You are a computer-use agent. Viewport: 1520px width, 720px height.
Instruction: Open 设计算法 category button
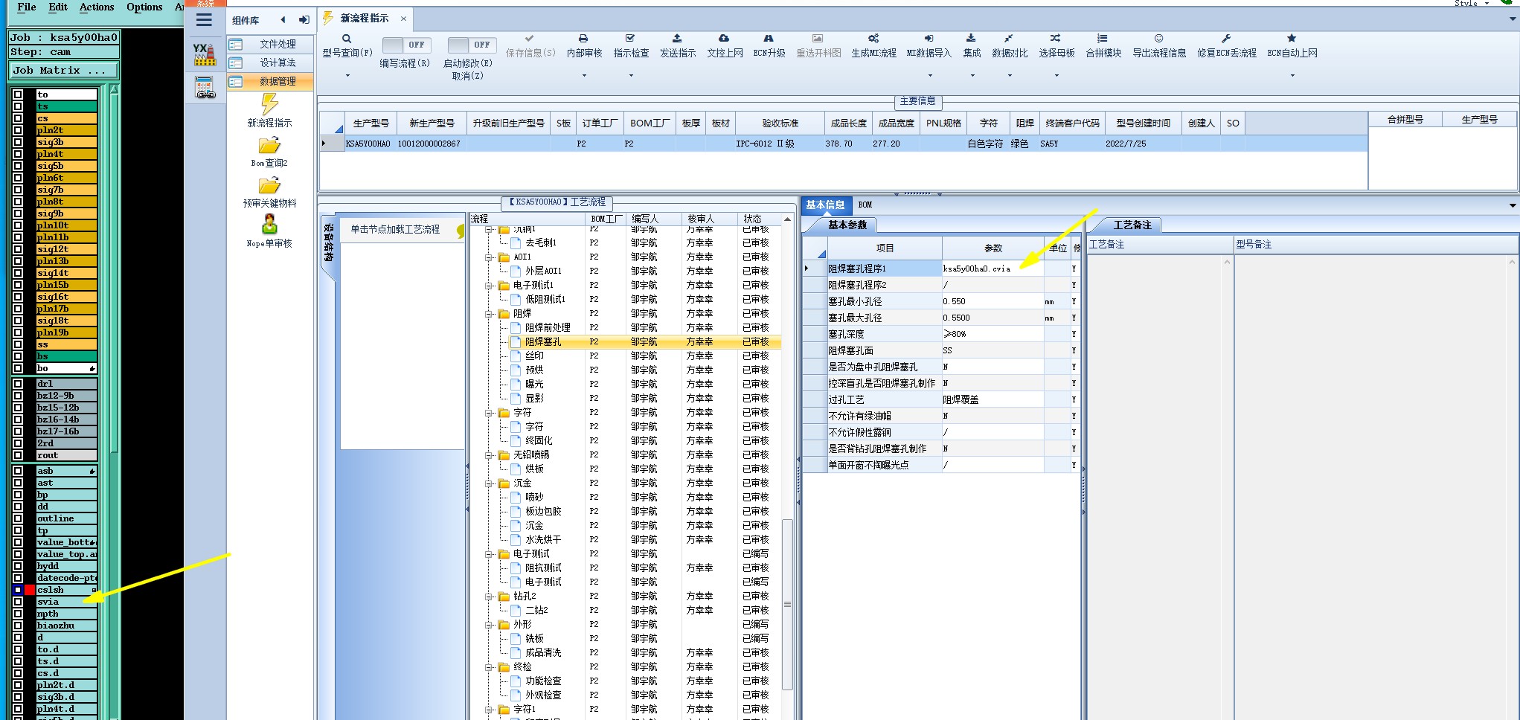[x=270, y=62]
